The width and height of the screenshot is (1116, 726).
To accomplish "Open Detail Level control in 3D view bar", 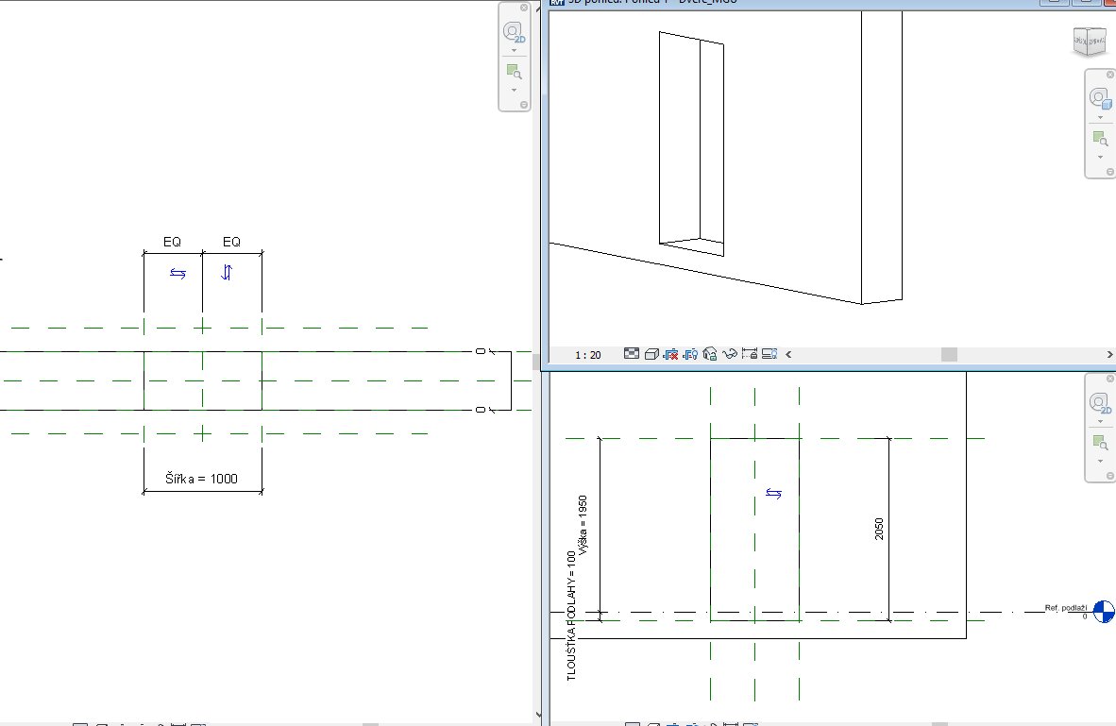I will 632,354.
